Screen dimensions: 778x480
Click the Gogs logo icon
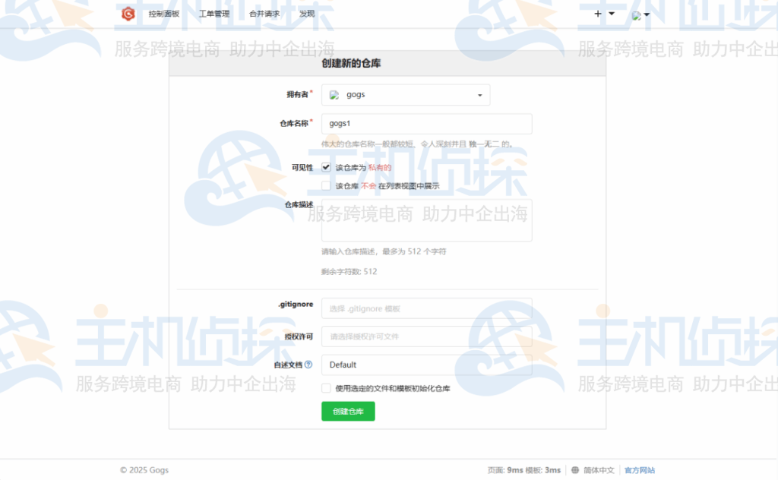128,14
